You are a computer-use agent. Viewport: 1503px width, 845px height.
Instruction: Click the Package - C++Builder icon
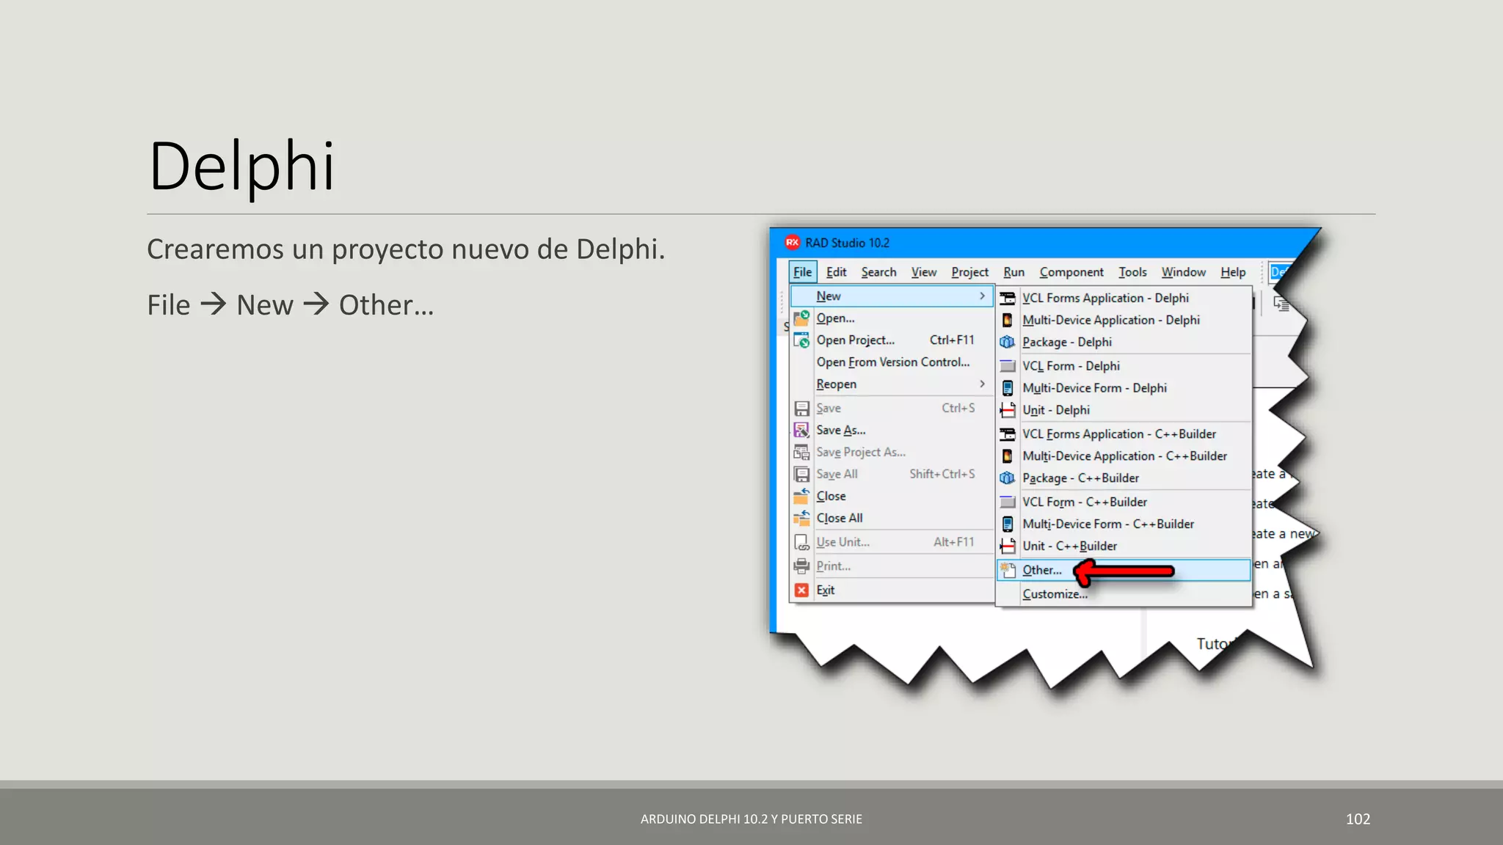pos(1008,478)
